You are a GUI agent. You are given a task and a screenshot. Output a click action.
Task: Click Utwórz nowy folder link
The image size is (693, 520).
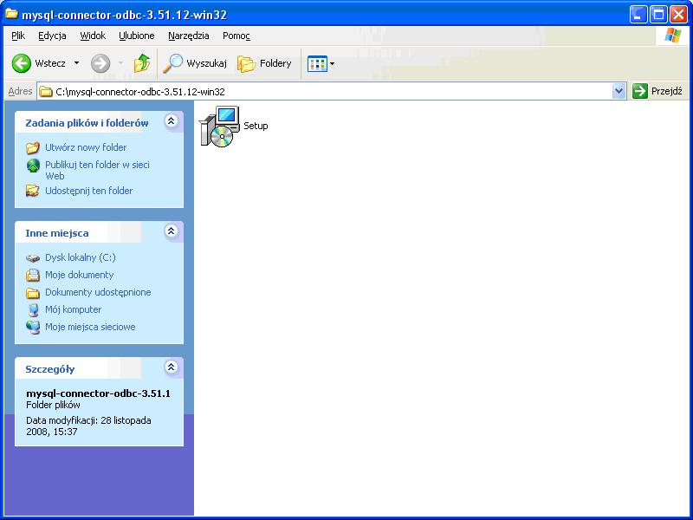pyautogui.click(x=85, y=147)
